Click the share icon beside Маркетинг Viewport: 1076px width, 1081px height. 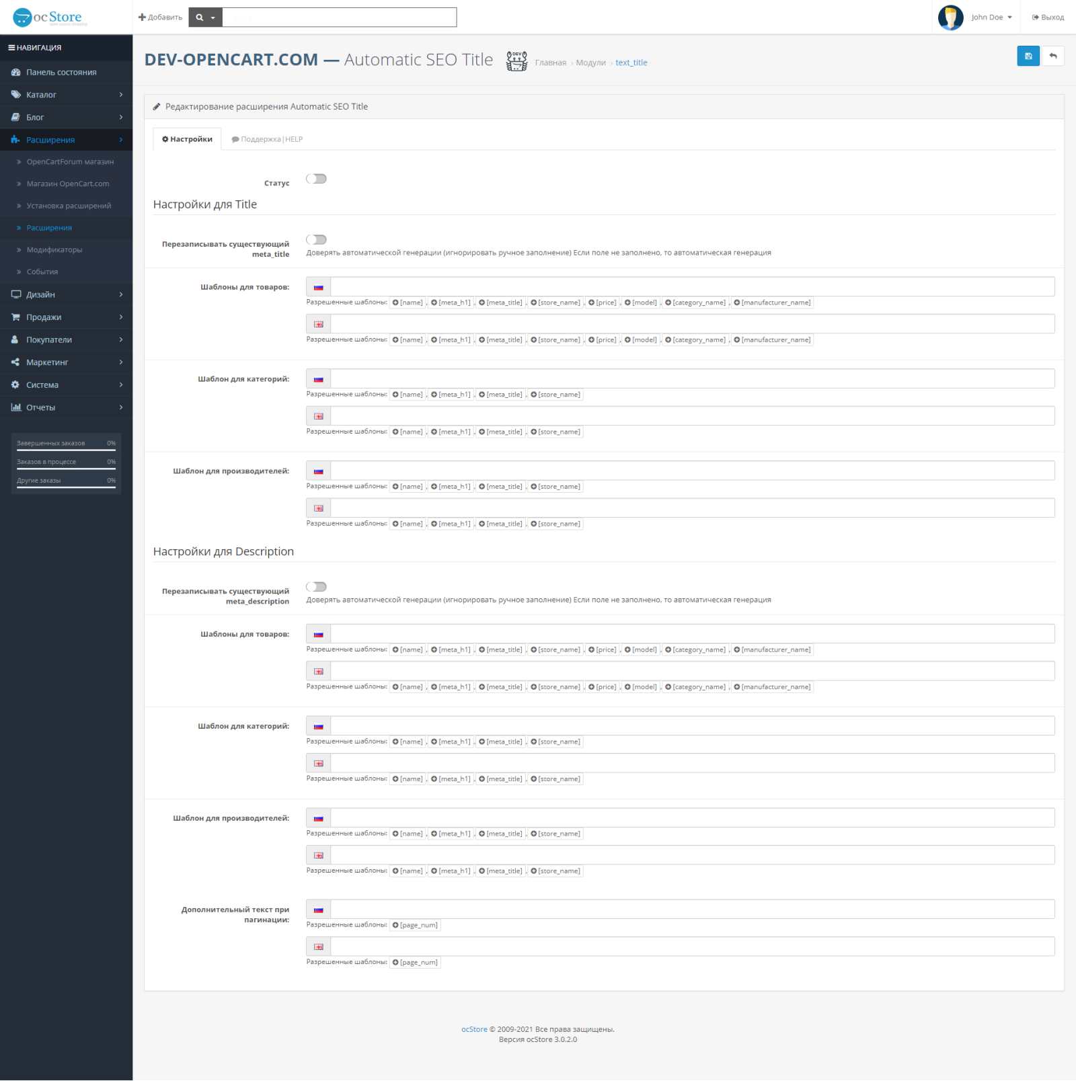15,362
